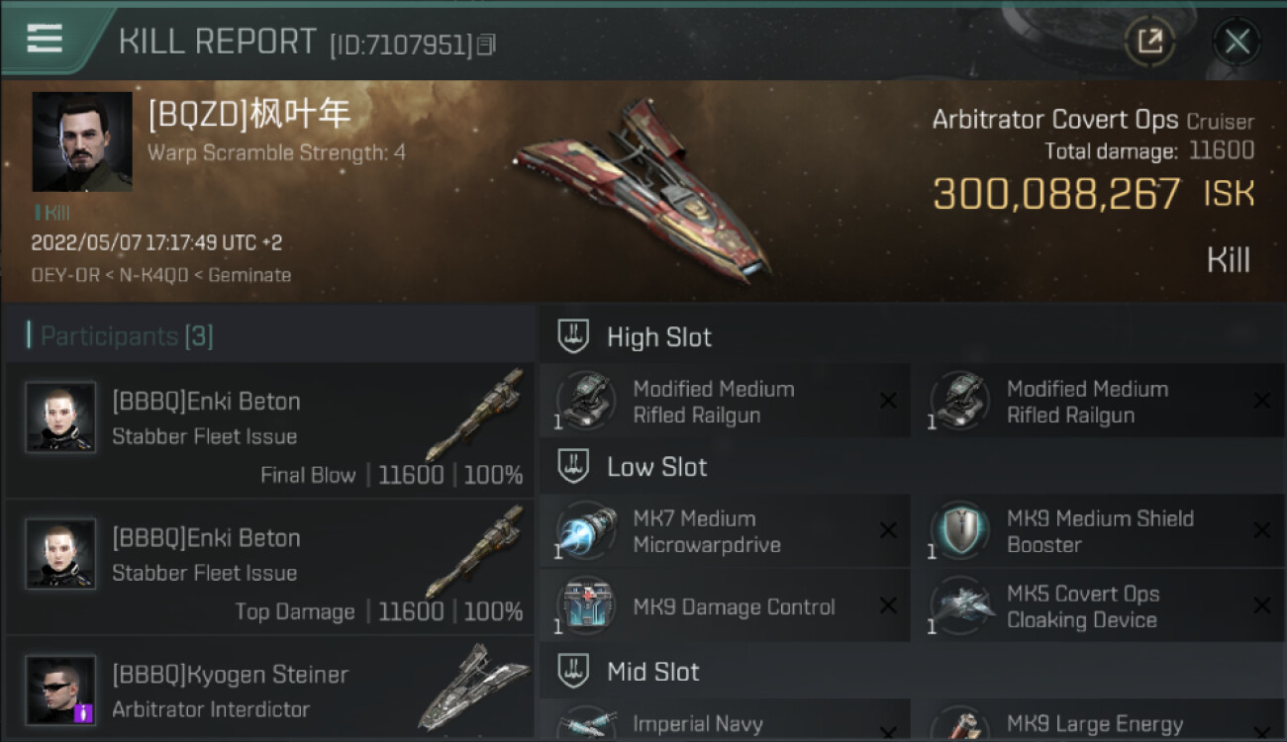The image size is (1287, 742).
Task: Click DEY-OR location link
Action: pos(66,275)
